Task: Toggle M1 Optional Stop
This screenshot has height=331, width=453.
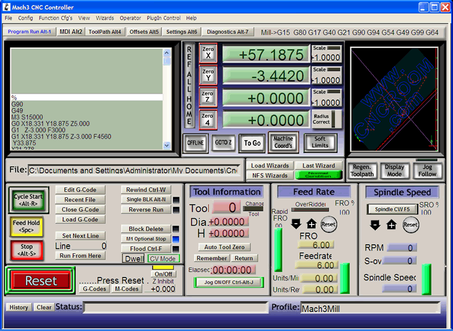Action: coord(146,239)
